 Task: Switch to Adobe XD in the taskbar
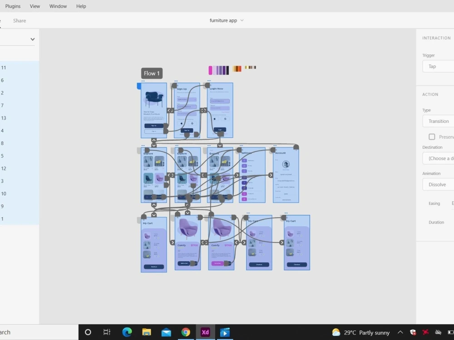pyautogui.click(x=205, y=332)
